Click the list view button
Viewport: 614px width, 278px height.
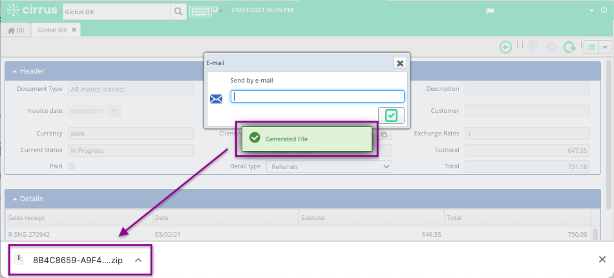point(591,47)
